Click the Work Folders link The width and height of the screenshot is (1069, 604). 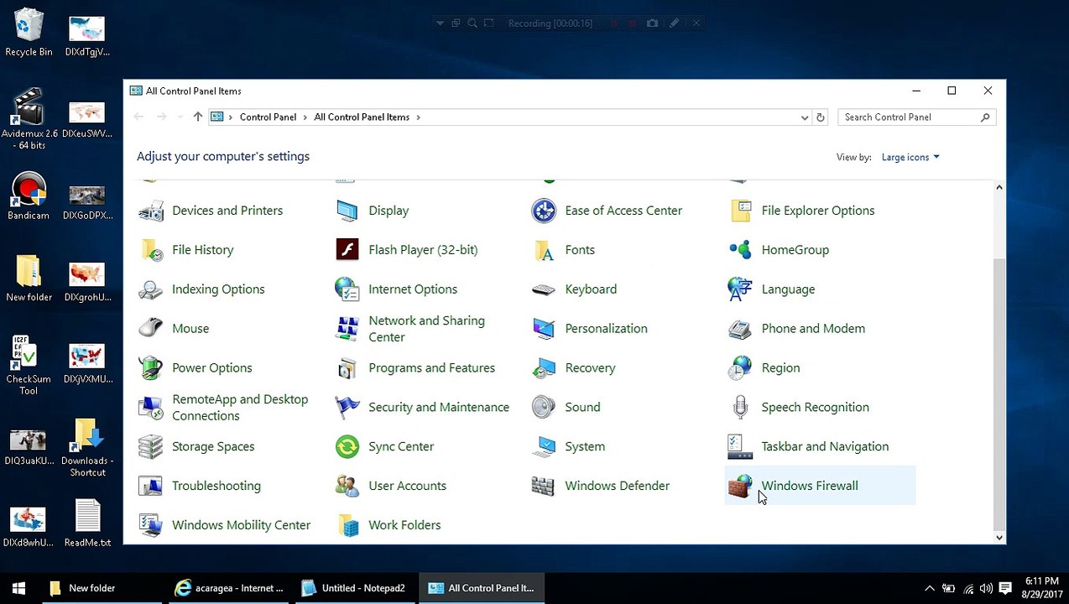click(404, 526)
